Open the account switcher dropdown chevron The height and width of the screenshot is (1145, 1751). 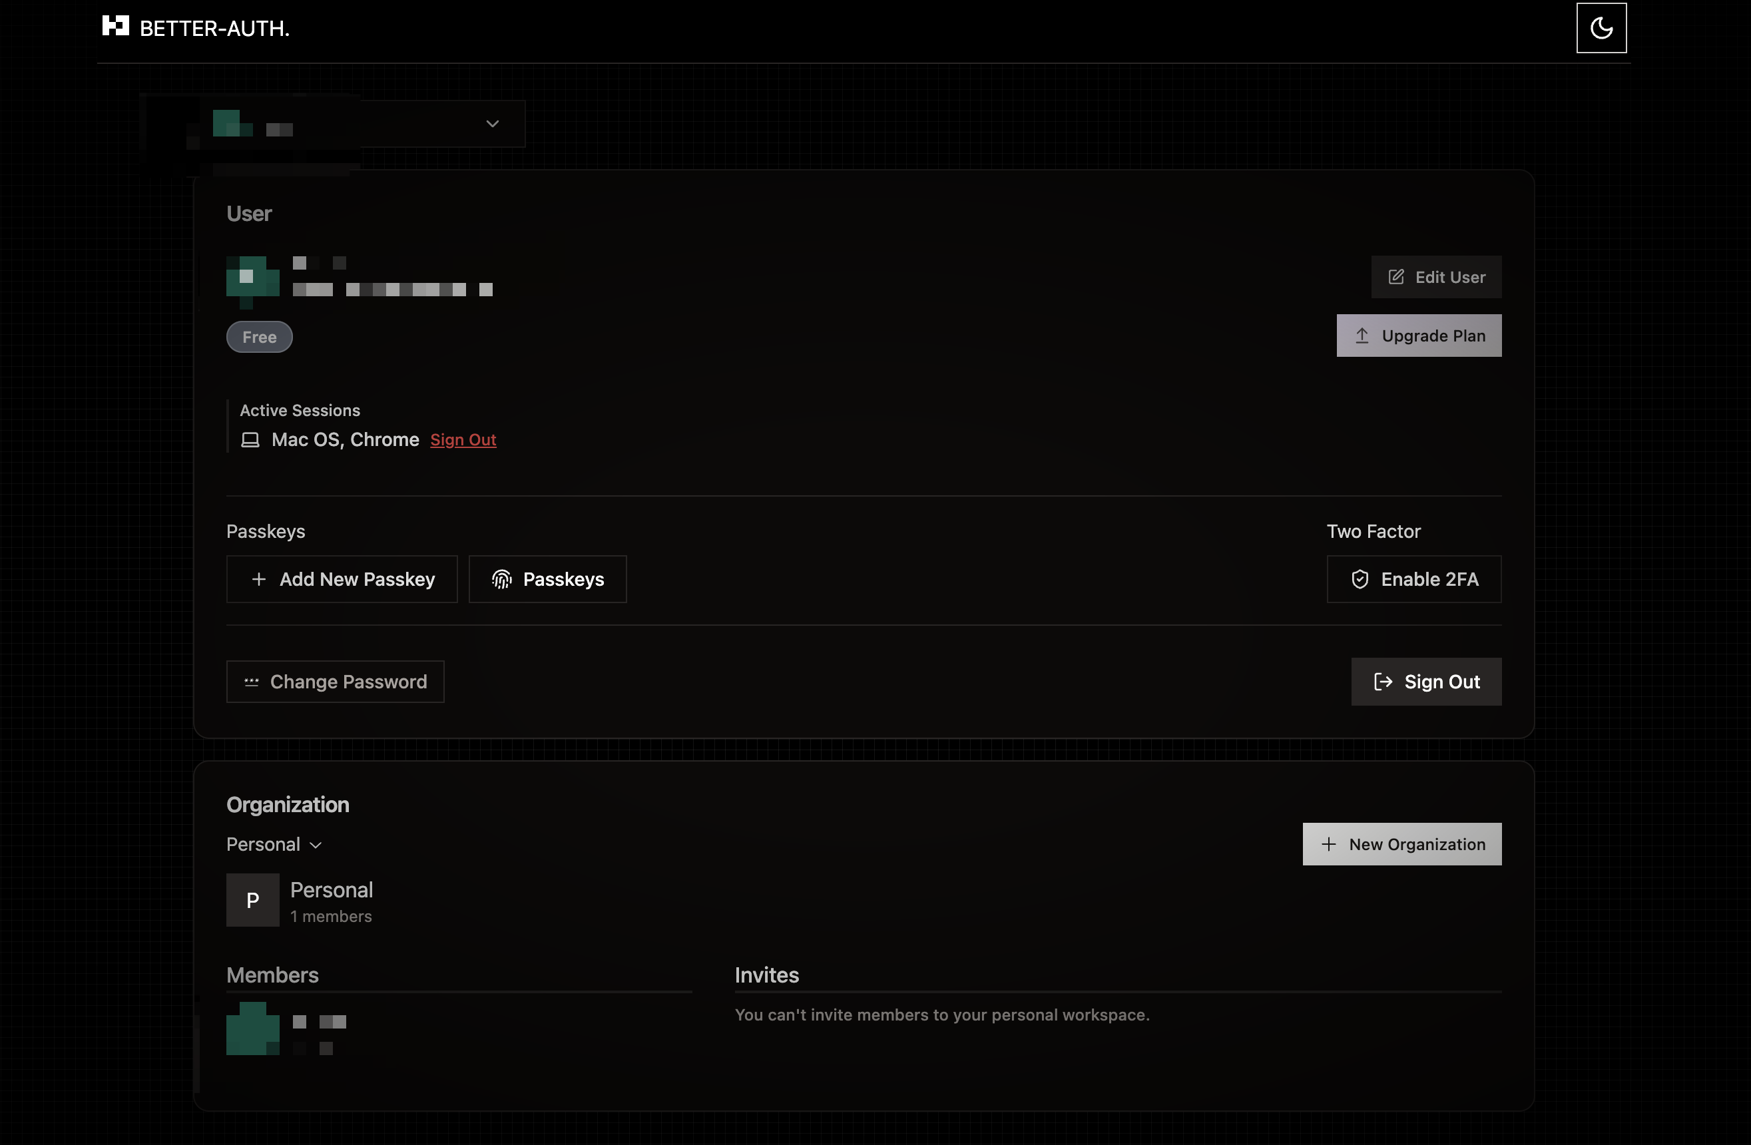pyautogui.click(x=492, y=124)
